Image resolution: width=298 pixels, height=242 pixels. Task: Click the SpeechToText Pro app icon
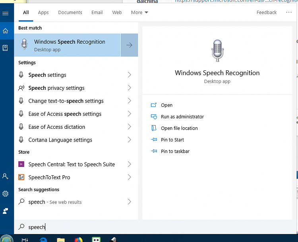coord(21,177)
